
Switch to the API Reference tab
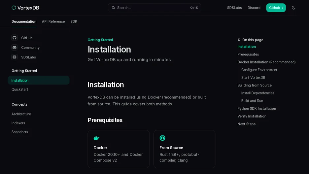(x=53, y=21)
